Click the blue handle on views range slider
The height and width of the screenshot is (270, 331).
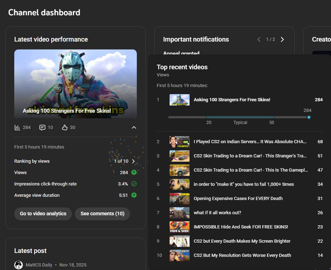tap(309, 117)
